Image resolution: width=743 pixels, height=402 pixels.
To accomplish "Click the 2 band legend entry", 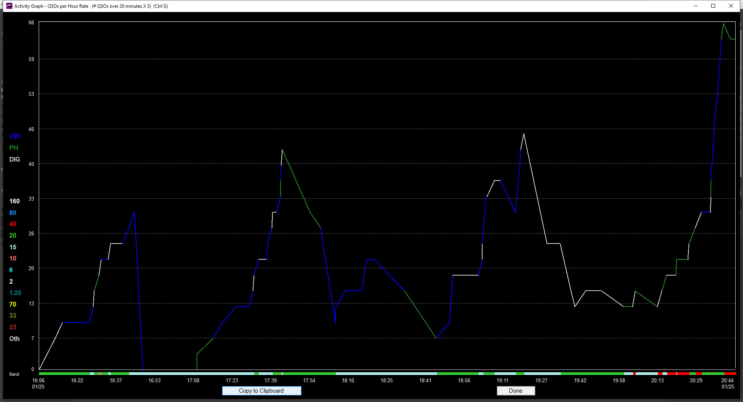I will click(x=11, y=281).
